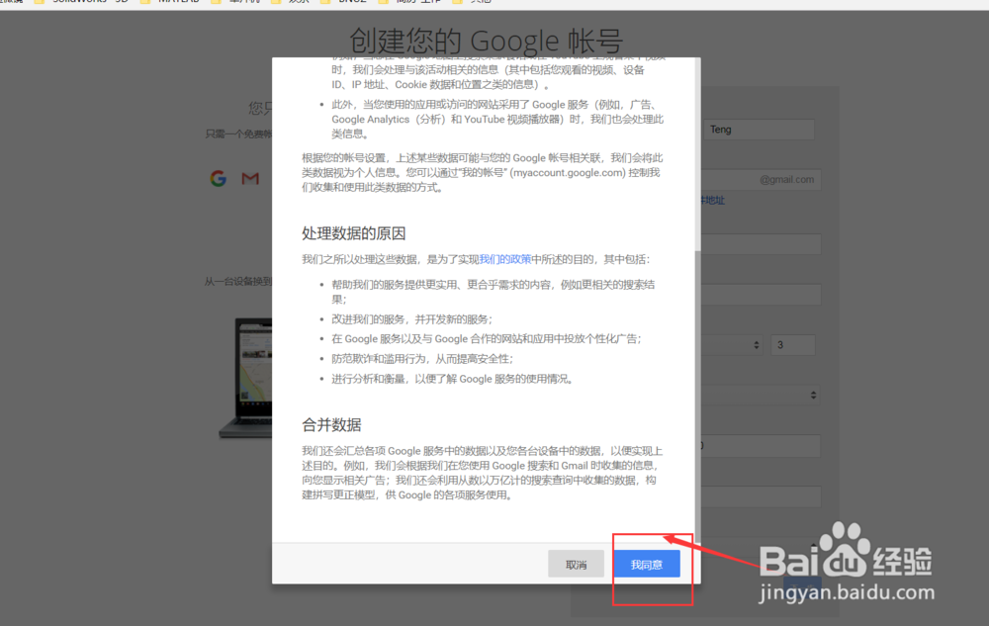This screenshot has height=626, width=989.
Task: Focus the @gmail.com username field
Action: 761,180
